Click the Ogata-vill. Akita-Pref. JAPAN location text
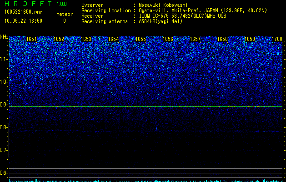286x182 pixels. click(203, 10)
